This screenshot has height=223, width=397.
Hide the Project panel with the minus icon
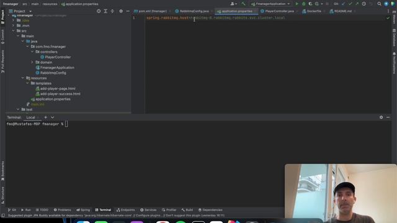pyautogui.click(x=128, y=11)
